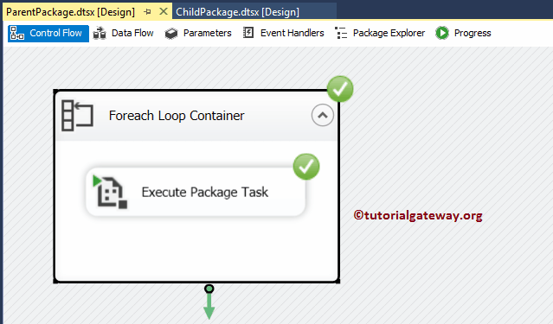Image resolution: width=553 pixels, height=324 pixels.
Task: Click the Package Explorer tab icon
Action: 341,33
